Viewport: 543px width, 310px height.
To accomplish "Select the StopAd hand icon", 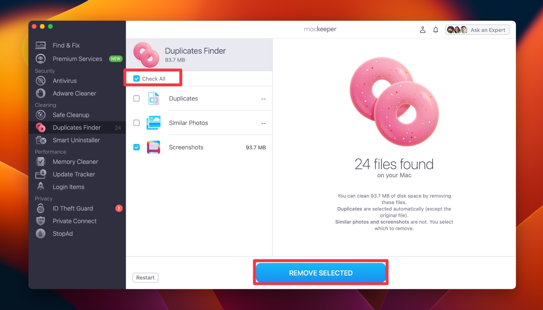I will pos(41,234).
